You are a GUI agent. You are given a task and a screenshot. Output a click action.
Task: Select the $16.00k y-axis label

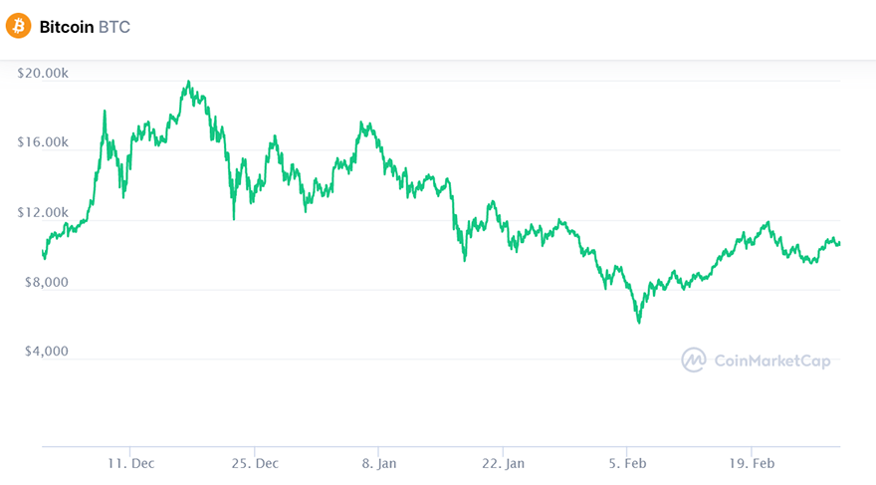point(43,142)
